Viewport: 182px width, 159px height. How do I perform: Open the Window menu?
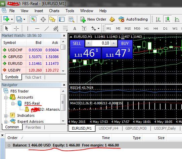point(87,11)
